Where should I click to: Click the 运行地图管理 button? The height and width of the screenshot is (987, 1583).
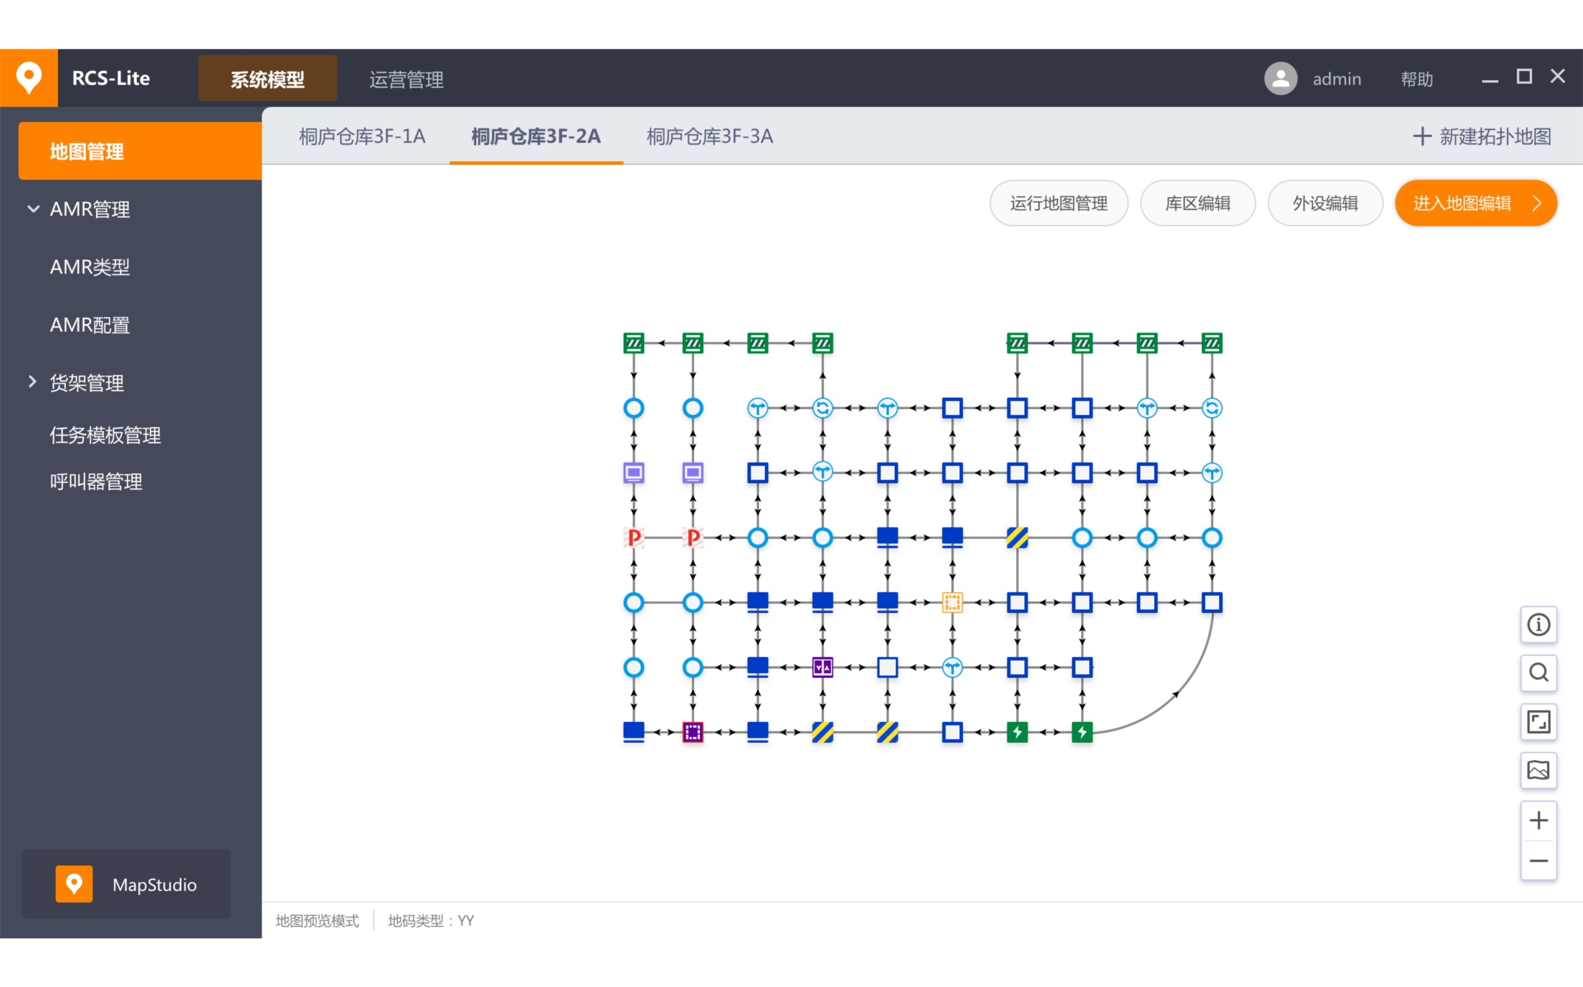click(1059, 203)
